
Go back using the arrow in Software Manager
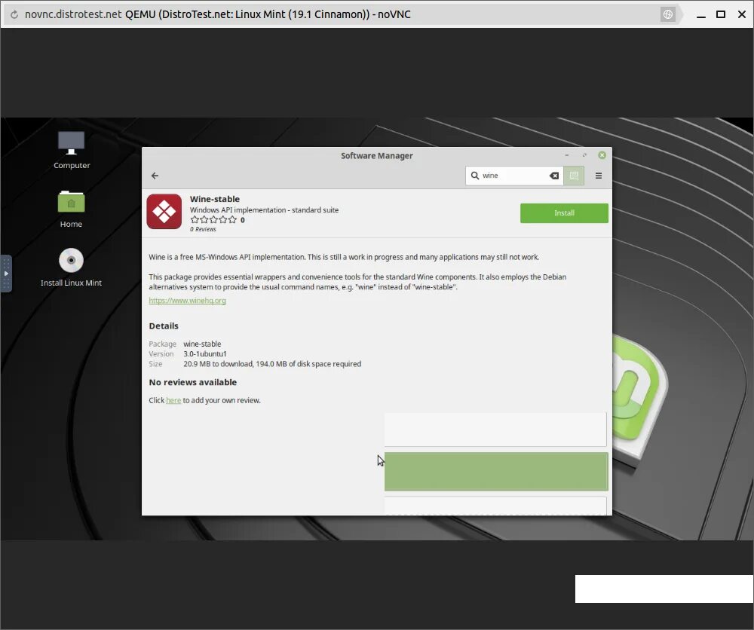pos(155,176)
